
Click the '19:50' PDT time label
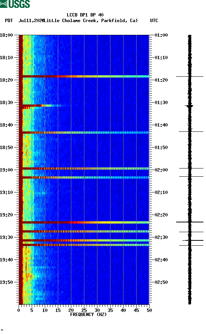[6, 282]
